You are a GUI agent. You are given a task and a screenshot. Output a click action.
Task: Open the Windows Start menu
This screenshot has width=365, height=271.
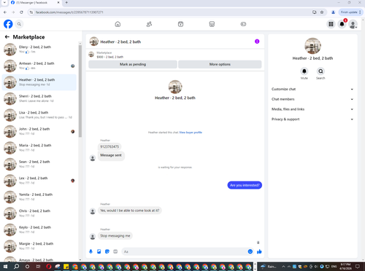(x=5, y=267)
